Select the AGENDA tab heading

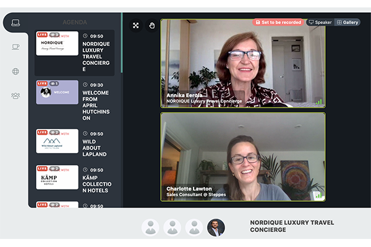(75, 22)
